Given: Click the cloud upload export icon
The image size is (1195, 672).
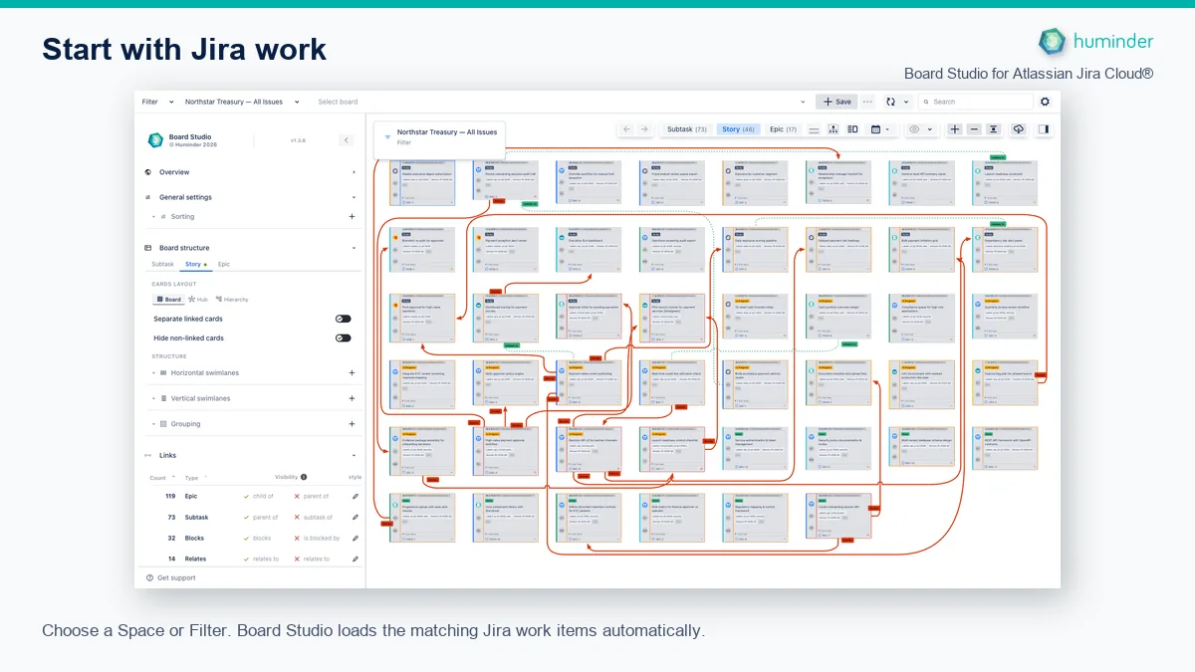Looking at the screenshot, I should click(x=1018, y=129).
